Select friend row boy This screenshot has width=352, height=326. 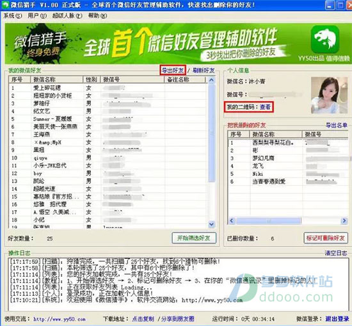point(108,173)
